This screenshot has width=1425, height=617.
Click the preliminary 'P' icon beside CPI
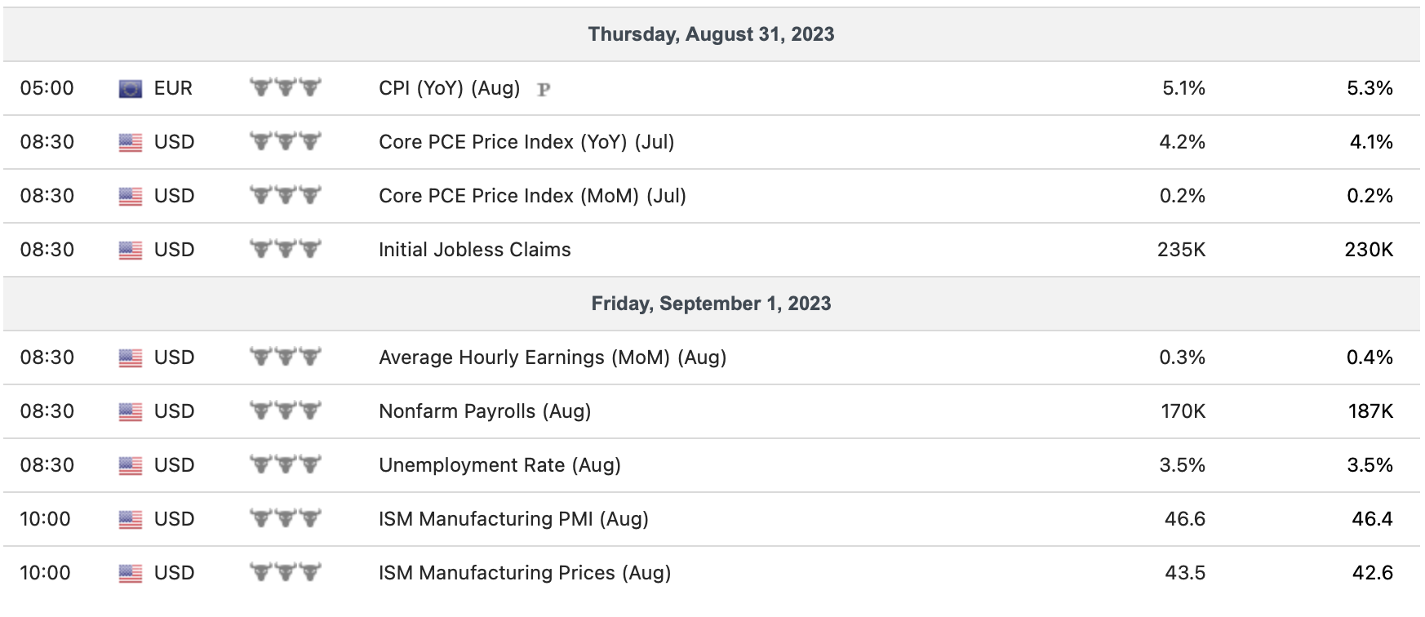click(544, 89)
